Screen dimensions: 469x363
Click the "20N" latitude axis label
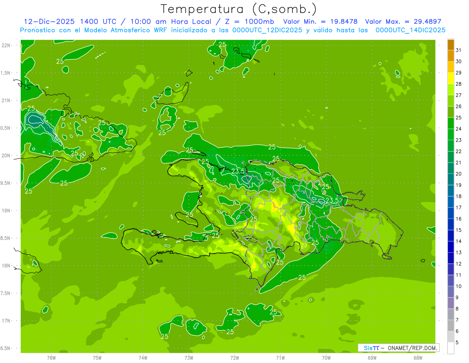(x=6, y=155)
